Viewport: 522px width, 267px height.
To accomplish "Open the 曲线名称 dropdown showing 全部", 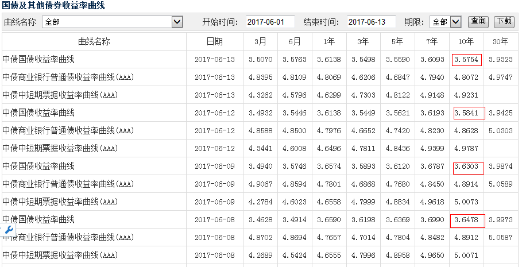I will pos(113,22).
